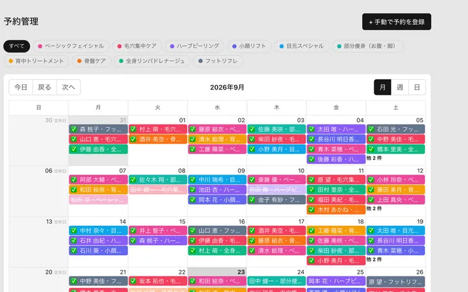Viewport: 468px width, 292px height.
Task: Filter by 部分痩身（お腹・脚）
Action: 367,46
